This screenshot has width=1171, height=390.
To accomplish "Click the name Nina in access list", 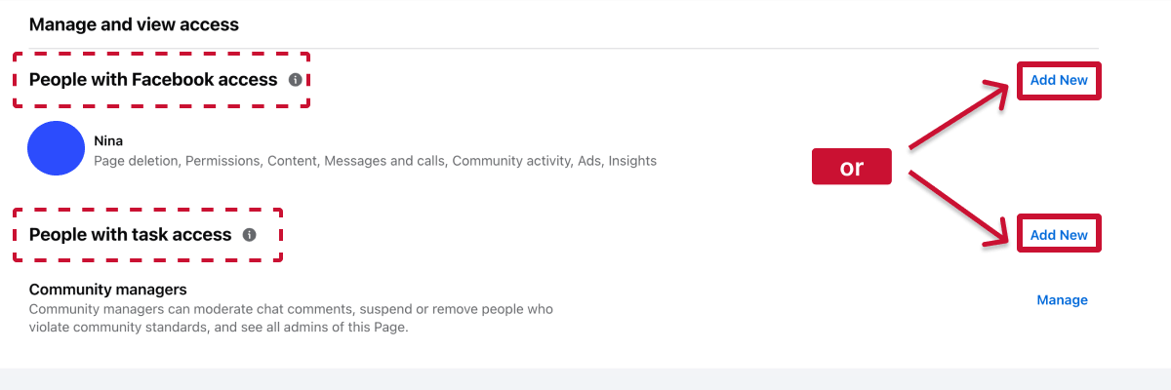I will click(x=108, y=141).
